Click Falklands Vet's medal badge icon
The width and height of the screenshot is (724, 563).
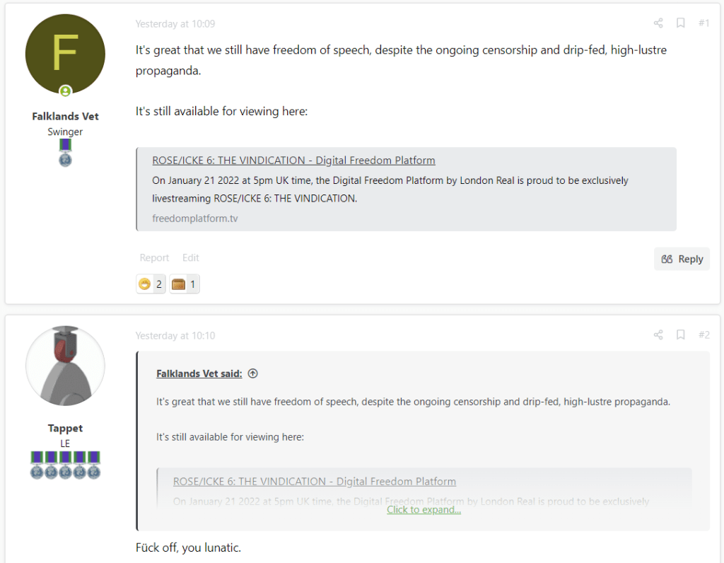(x=65, y=152)
